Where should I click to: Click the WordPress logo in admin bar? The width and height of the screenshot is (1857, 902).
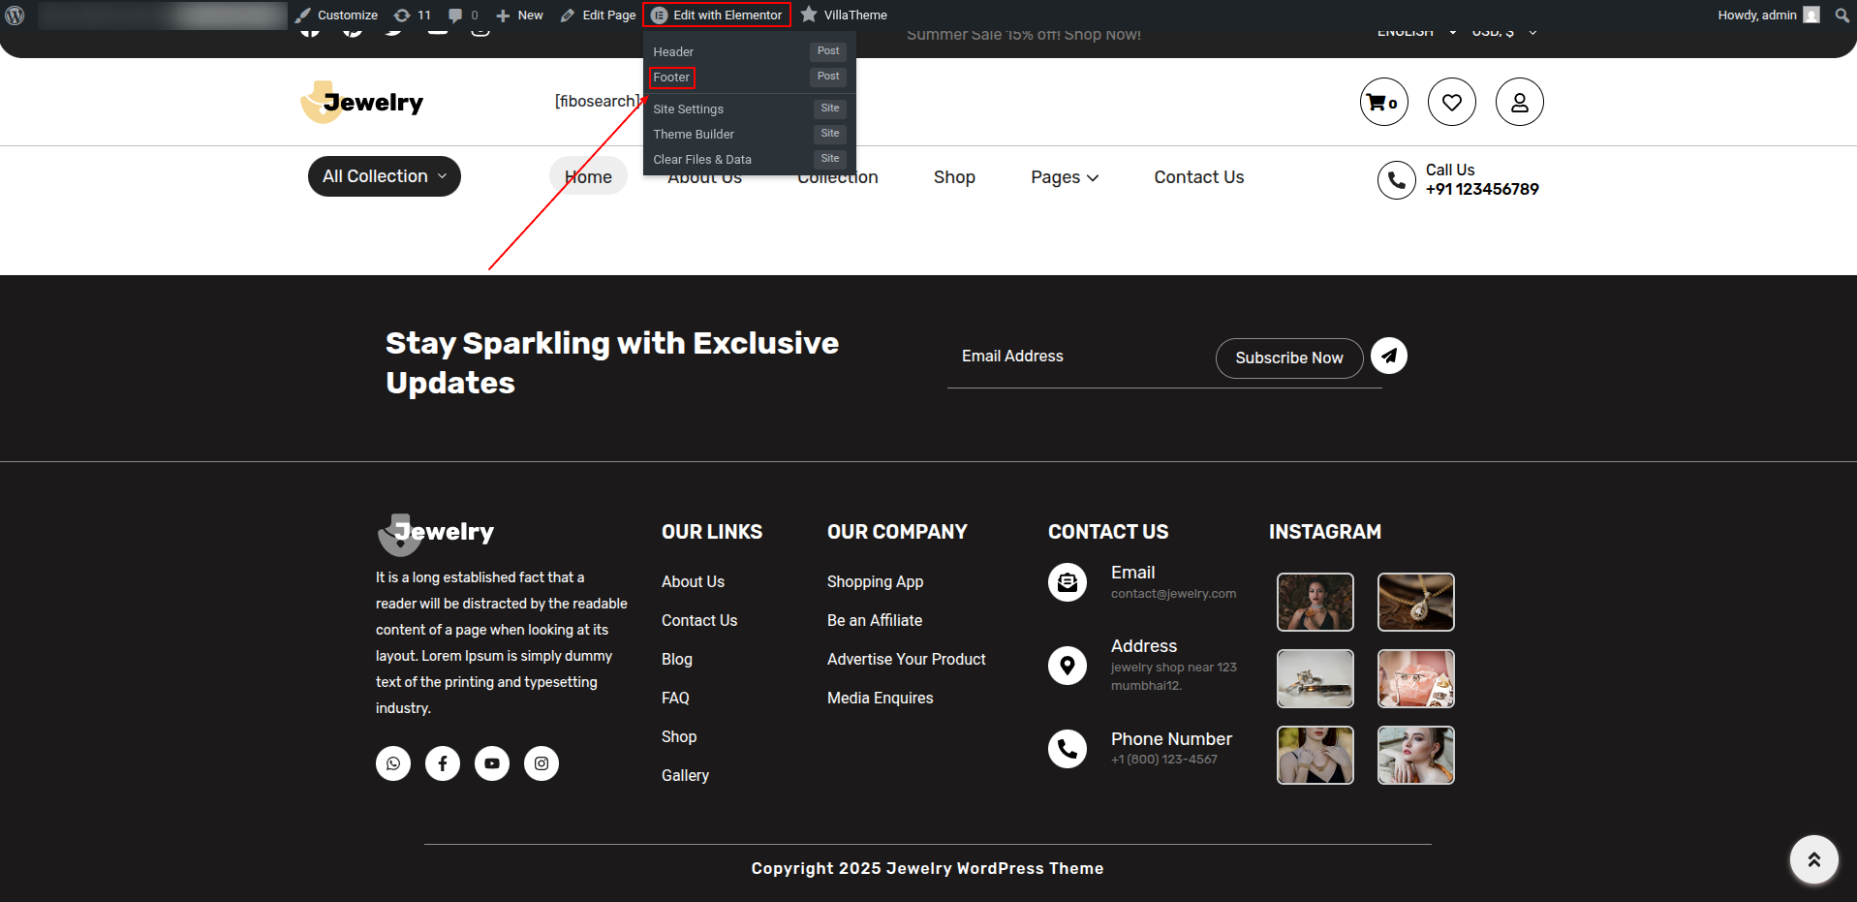[15, 15]
